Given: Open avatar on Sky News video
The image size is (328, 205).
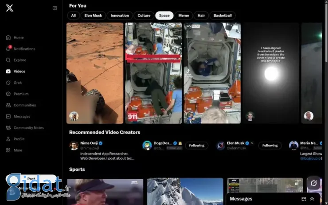Looking at the screenshot, I should 191,116.
